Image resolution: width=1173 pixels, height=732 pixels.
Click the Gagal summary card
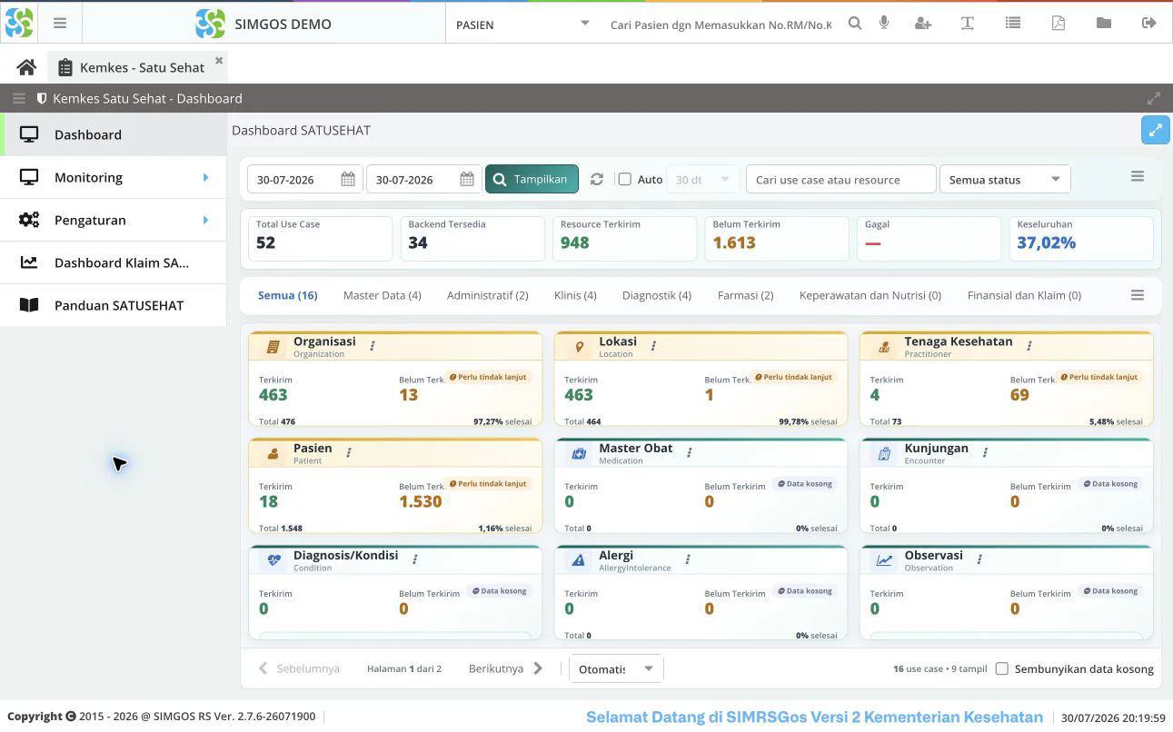(x=929, y=238)
